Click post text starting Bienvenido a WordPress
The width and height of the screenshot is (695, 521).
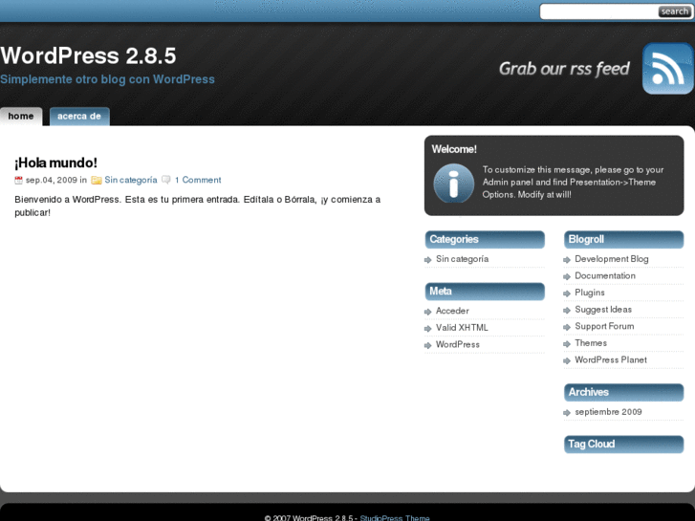click(x=197, y=206)
